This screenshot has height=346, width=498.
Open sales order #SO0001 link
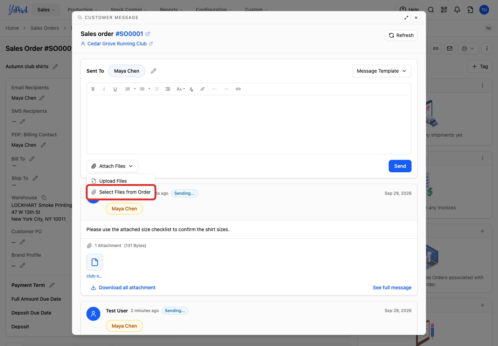click(x=132, y=34)
